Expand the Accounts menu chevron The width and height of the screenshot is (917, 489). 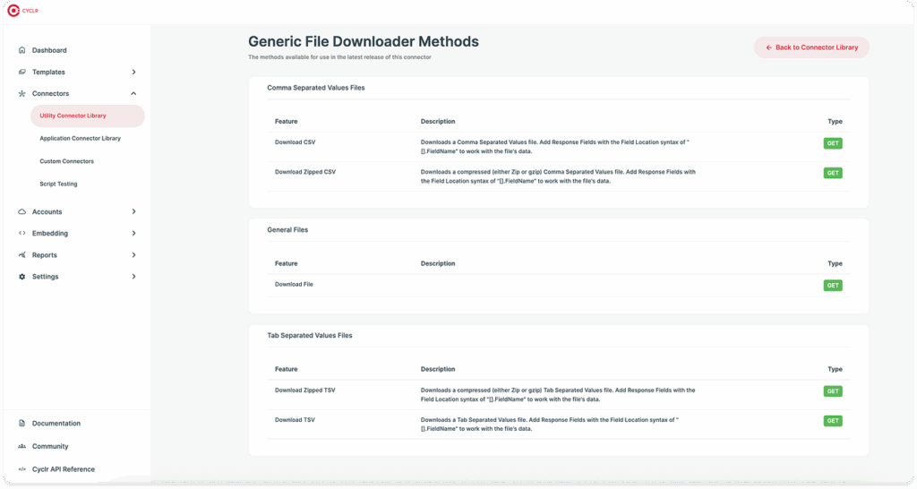[x=134, y=211]
